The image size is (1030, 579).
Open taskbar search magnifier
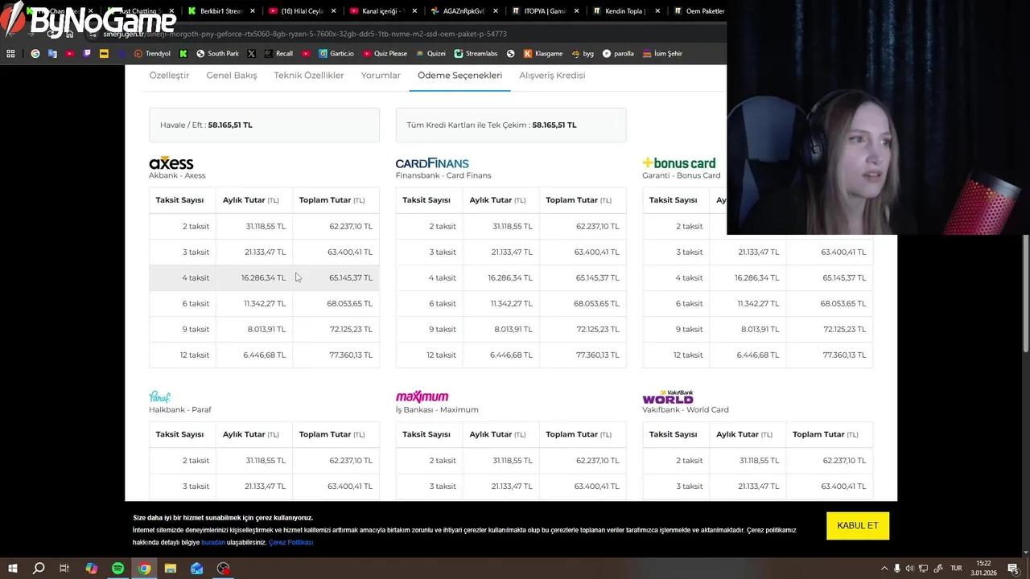click(x=38, y=569)
